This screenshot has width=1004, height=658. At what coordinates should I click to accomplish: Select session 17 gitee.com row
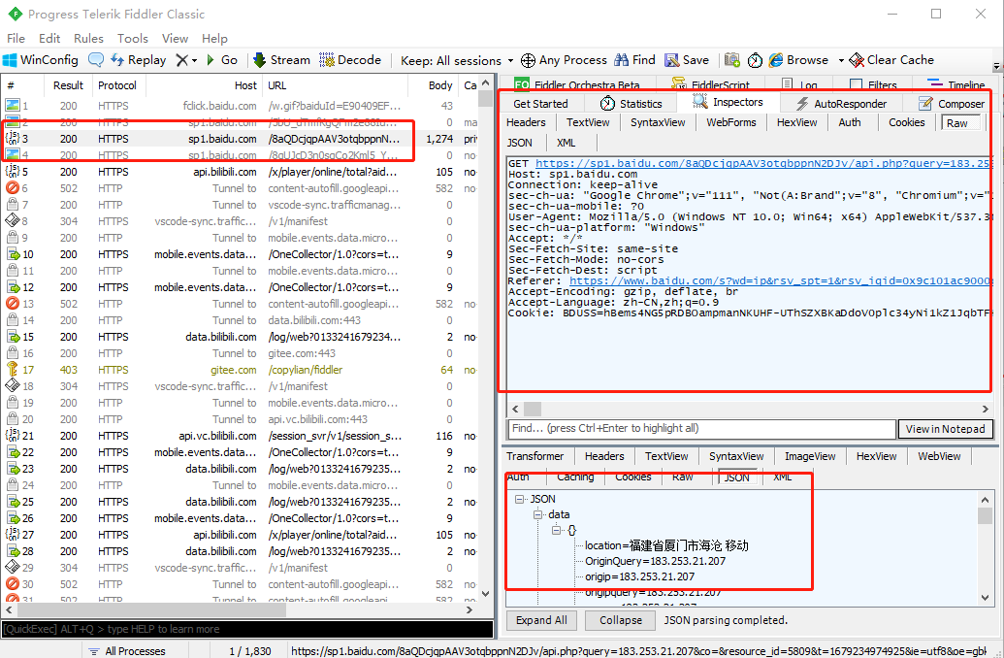click(241, 370)
